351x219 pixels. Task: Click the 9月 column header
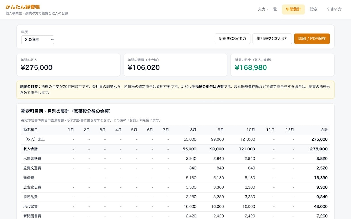pyautogui.click(x=220, y=130)
